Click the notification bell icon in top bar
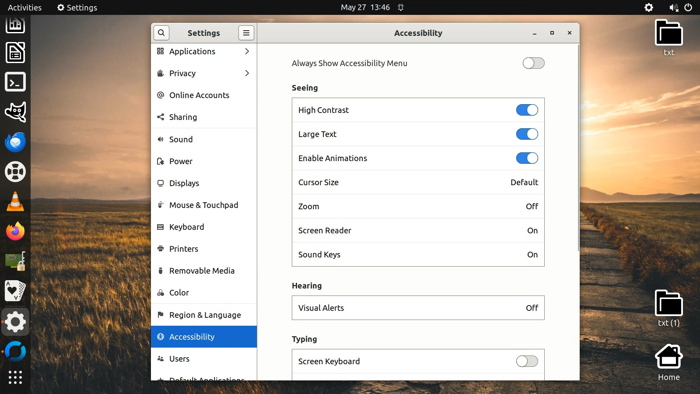The width and height of the screenshot is (700, 394). click(401, 7)
